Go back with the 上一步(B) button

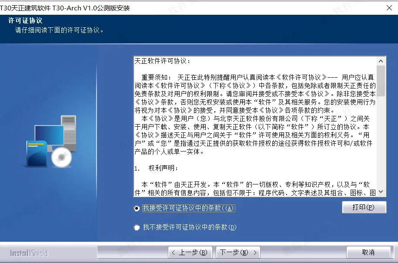coord(190,252)
